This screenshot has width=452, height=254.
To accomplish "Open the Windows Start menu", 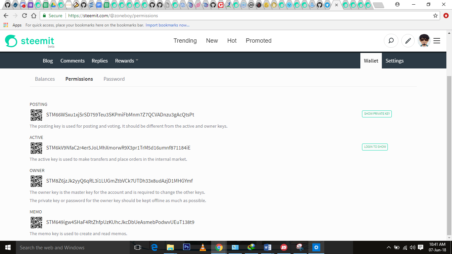I will (x=8, y=247).
